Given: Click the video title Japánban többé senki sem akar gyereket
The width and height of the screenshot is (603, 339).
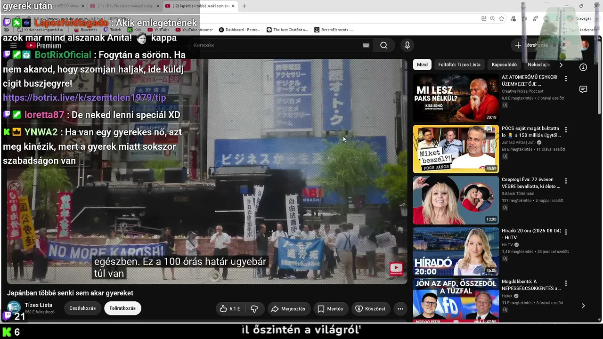Looking at the screenshot, I should coord(70,293).
